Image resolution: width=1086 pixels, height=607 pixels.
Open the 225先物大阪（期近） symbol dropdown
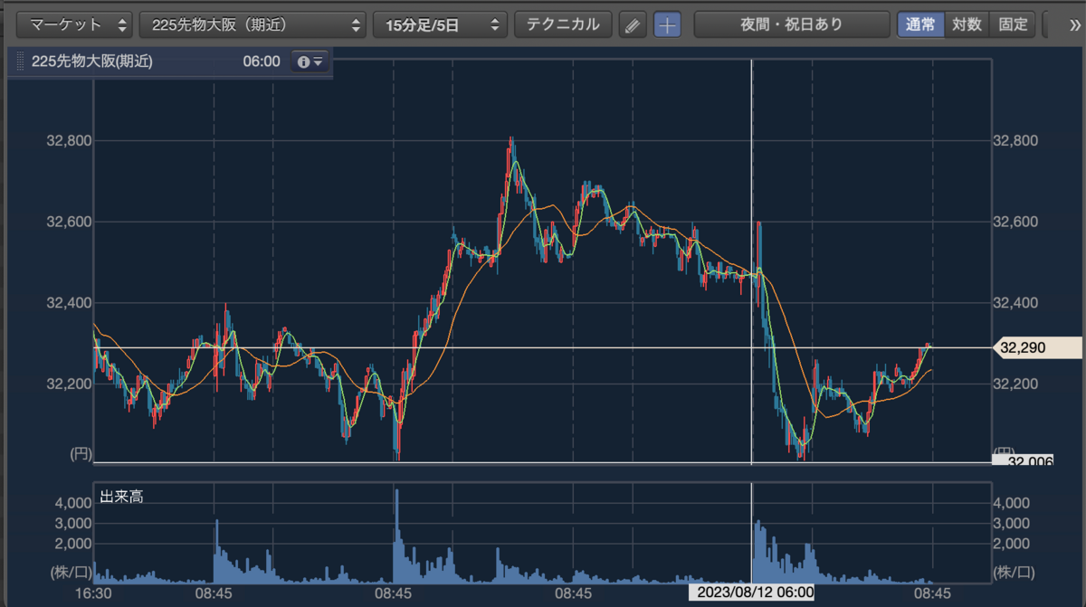[x=253, y=24]
